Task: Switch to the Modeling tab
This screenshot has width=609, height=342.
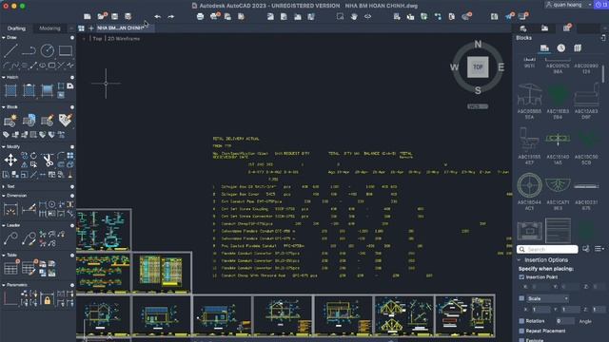Action: pyautogui.click(x=49, y=28)
